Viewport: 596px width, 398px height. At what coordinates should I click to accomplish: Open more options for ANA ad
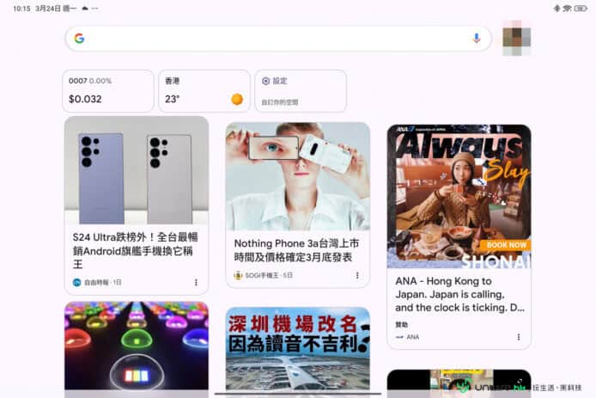pyautogui.click(x=519, y=337)
